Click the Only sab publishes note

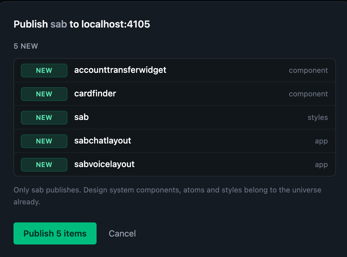167,196
